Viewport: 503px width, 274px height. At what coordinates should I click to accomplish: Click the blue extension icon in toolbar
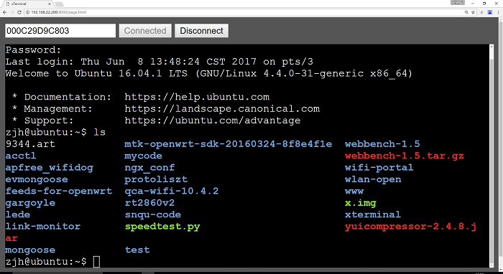click(490, 12)
